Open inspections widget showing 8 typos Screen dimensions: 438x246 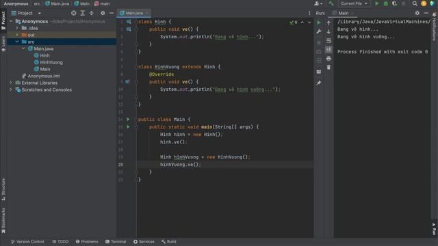click(294, 23)
